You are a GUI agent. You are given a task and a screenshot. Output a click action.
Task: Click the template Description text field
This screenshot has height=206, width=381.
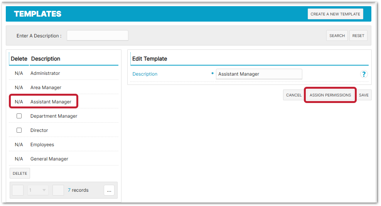[259, 74]
